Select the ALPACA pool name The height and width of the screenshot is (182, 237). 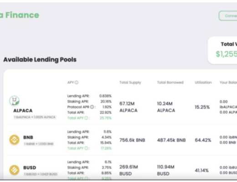(23, 111)
